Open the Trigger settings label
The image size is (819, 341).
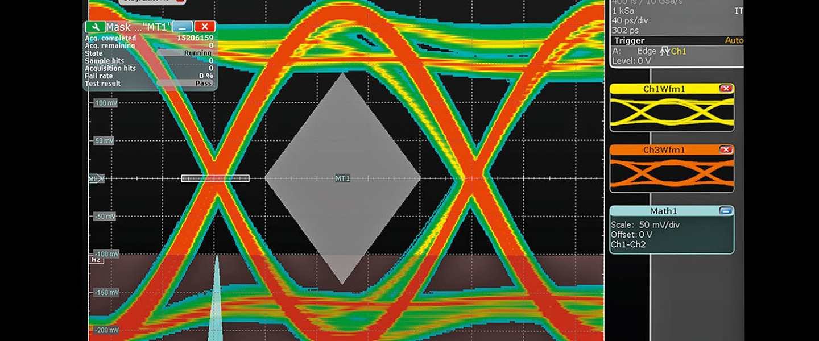629,40
